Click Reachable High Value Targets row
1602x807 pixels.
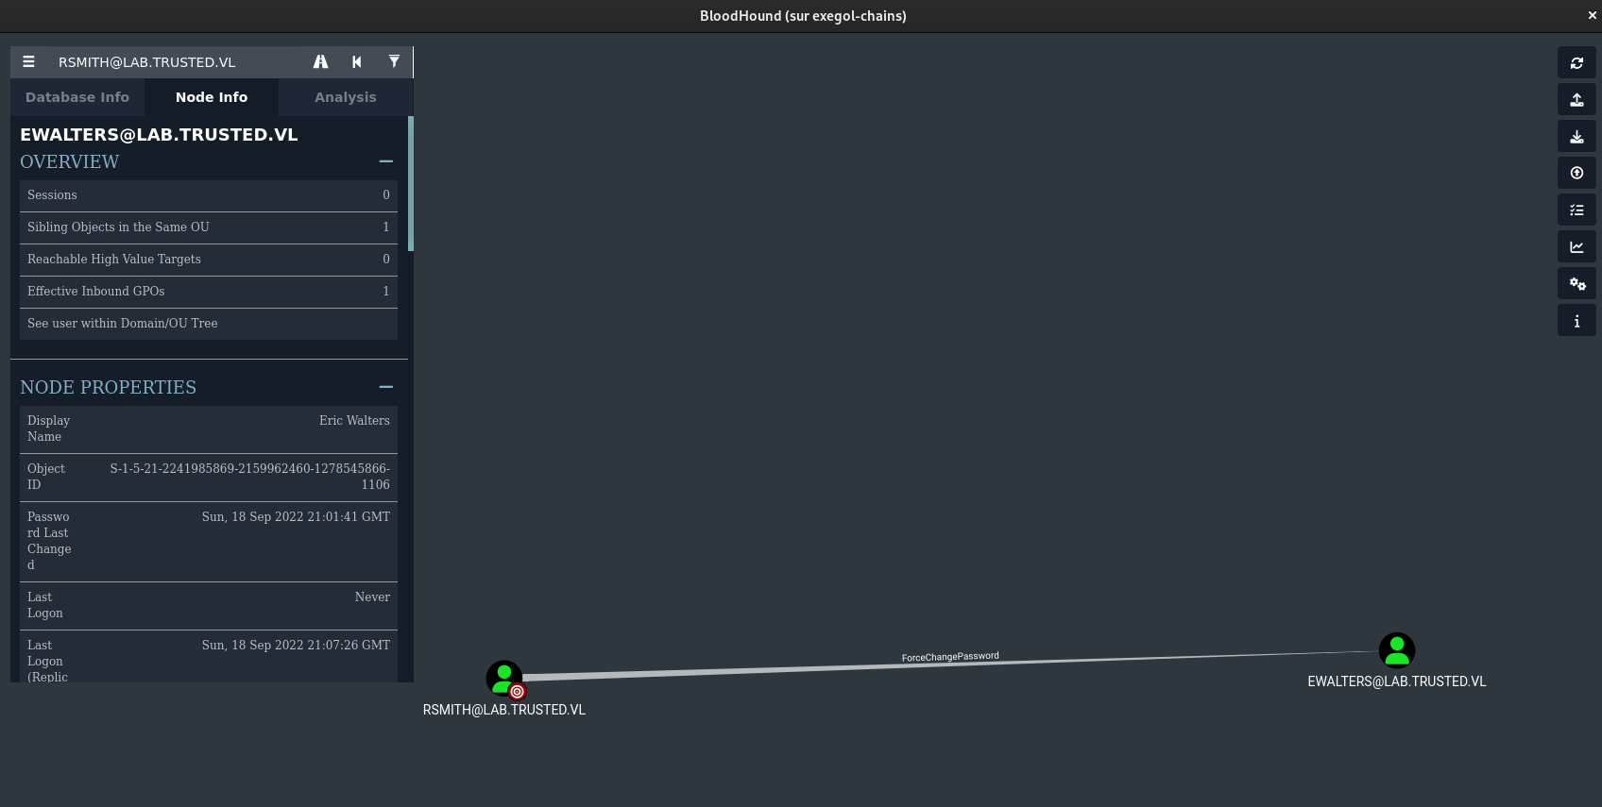[209, 260]
